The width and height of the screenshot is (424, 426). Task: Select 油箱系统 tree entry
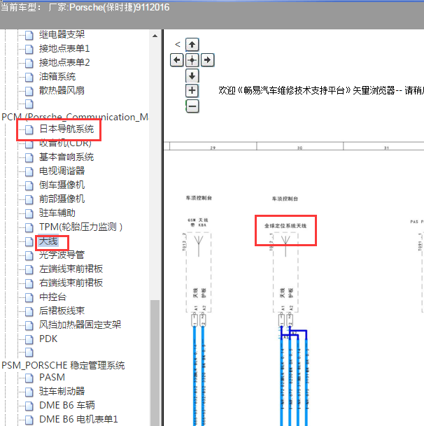click(x=57, y=77)
